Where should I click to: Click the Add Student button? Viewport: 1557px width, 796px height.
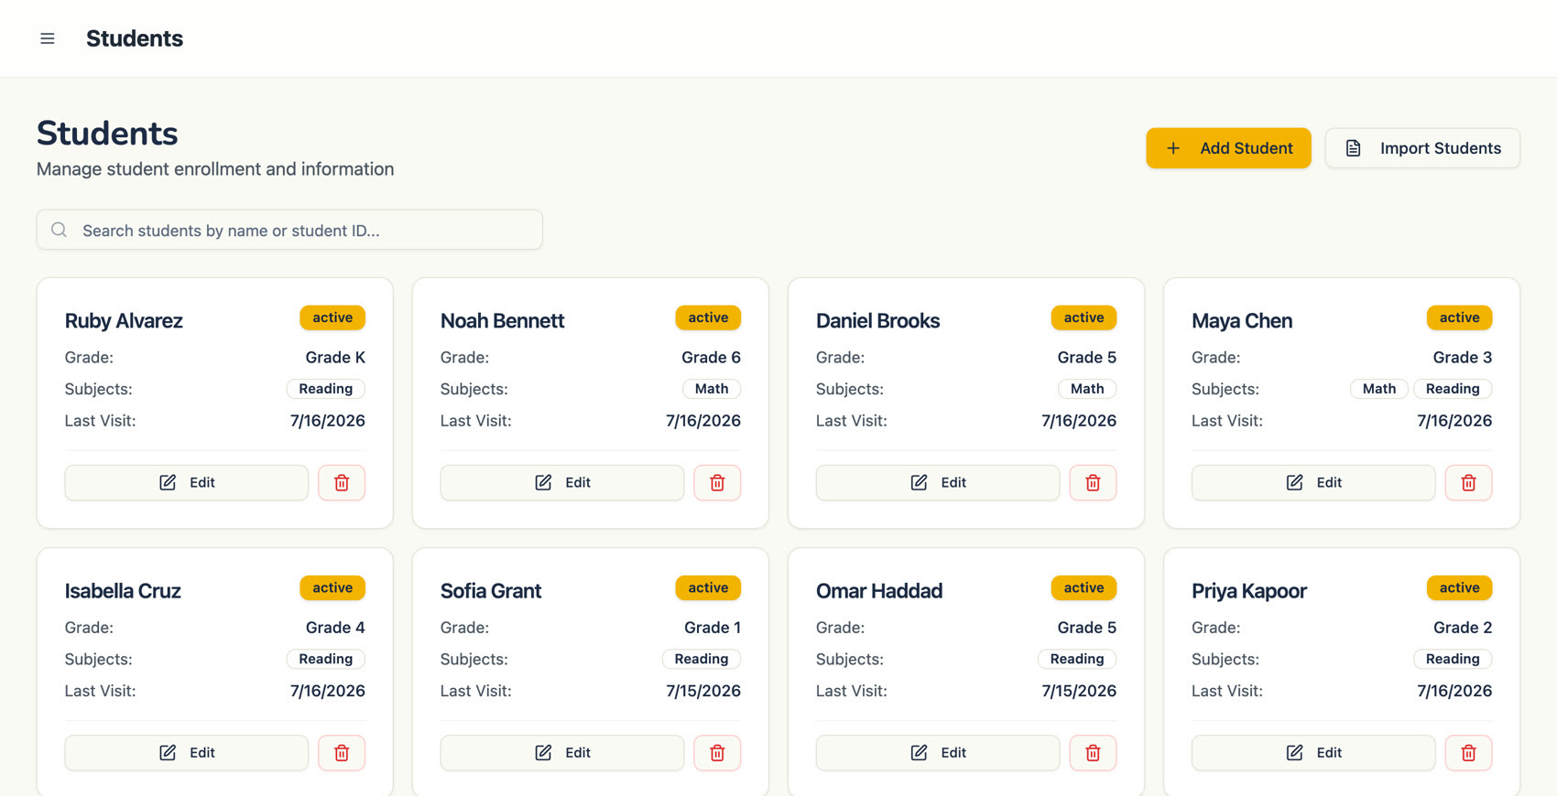[x=1228, y=148]
